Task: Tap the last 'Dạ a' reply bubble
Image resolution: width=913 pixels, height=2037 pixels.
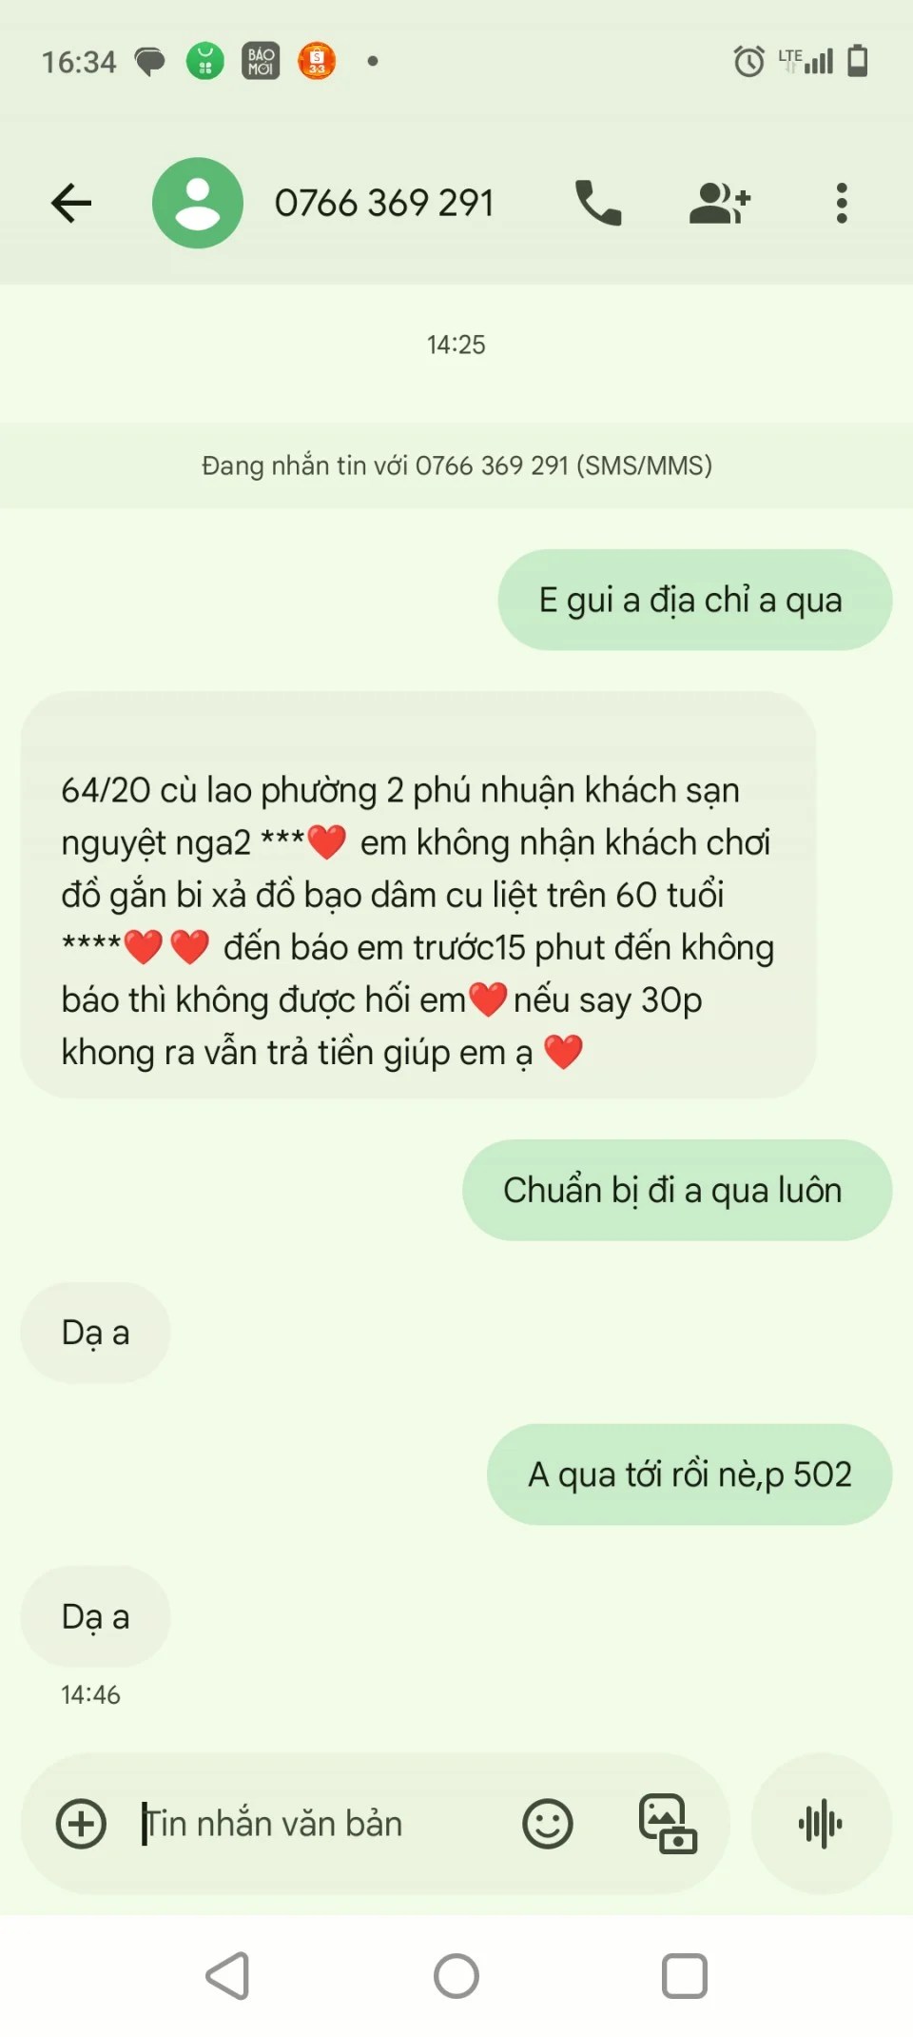Action: pyautogui.click(x=95, y=1616)
